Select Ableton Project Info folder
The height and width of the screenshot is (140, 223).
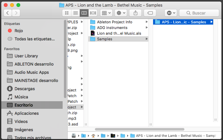click(x=118, y=22)
